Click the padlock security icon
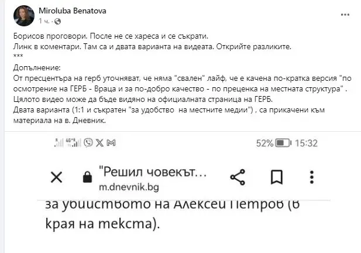This screenshot has width=361, height=253. pos(87,177)
